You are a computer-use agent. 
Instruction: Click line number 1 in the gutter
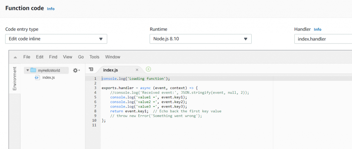pyautogui.click(x=95, y=78)
